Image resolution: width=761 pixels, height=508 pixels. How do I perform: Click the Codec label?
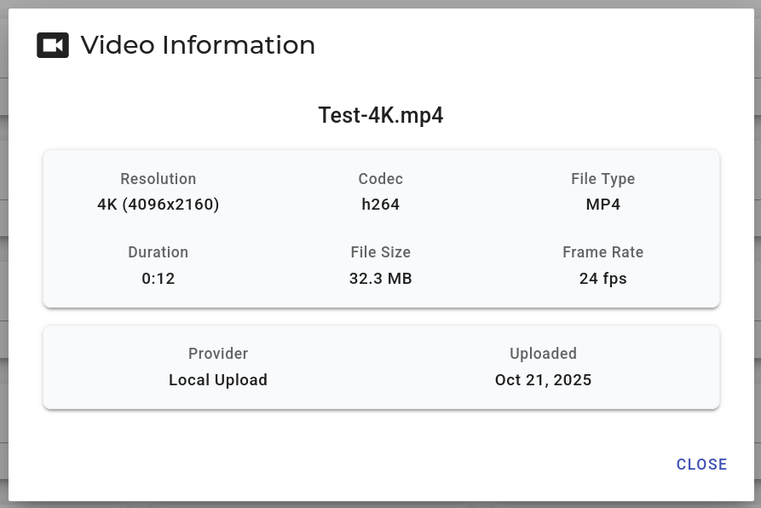[381, 179]
